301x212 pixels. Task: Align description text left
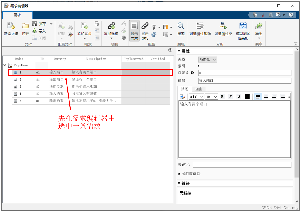coord(258,97)
